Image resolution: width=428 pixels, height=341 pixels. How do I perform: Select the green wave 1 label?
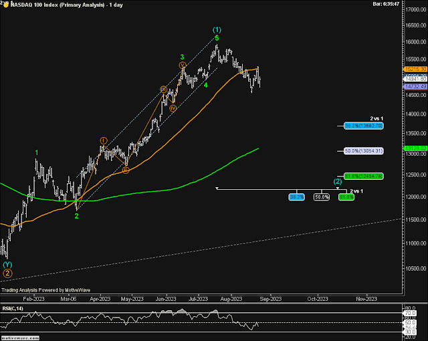point(37,152)
